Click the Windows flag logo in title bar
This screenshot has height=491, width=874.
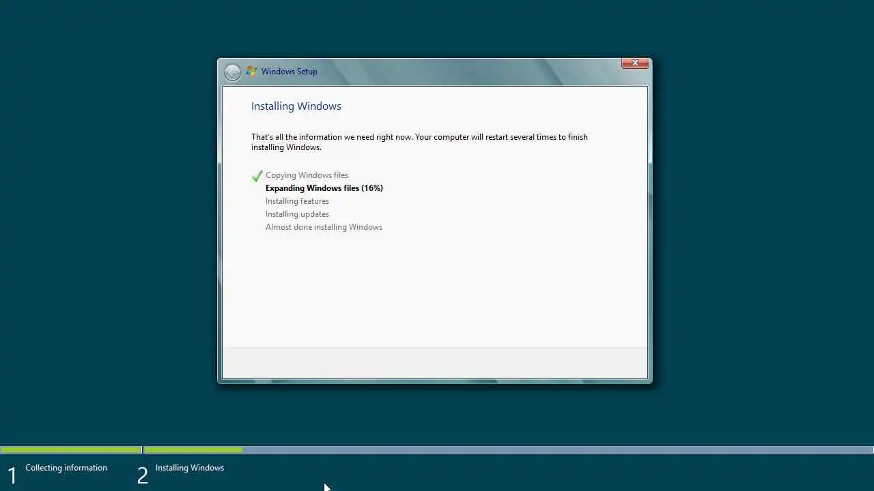coord(251,71)
